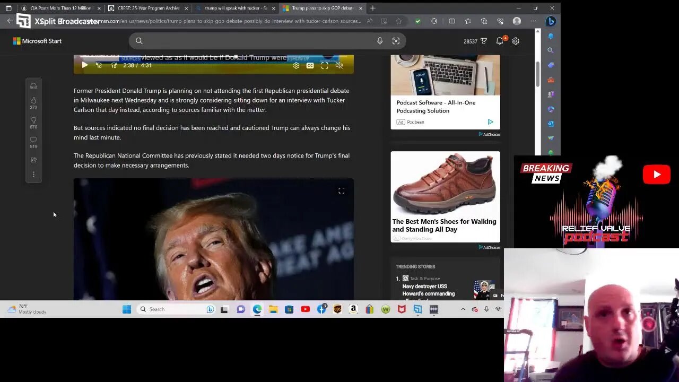Image resolution: width=679 pixels, height=382 pixels.
Task: Enter fullscreen on the video player
Action: click(325, 65)
